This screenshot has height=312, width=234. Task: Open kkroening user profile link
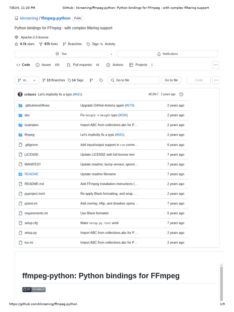(29, 18)
